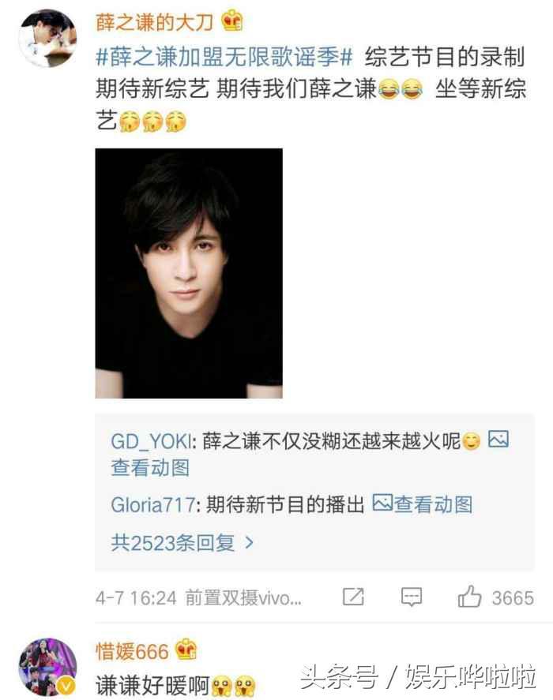Open username 薛之谦的大刀 profile

point(155,22)
